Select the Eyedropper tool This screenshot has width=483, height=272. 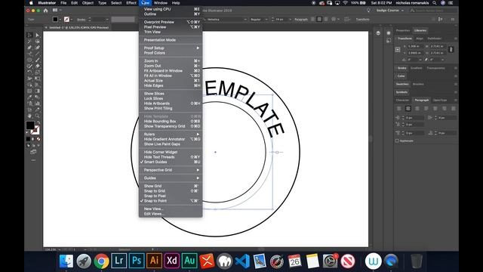pos(29,97)
